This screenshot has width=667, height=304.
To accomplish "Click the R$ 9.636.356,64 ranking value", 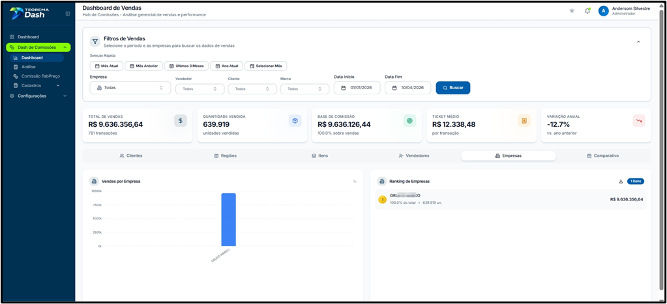I will tap(626, 199).
